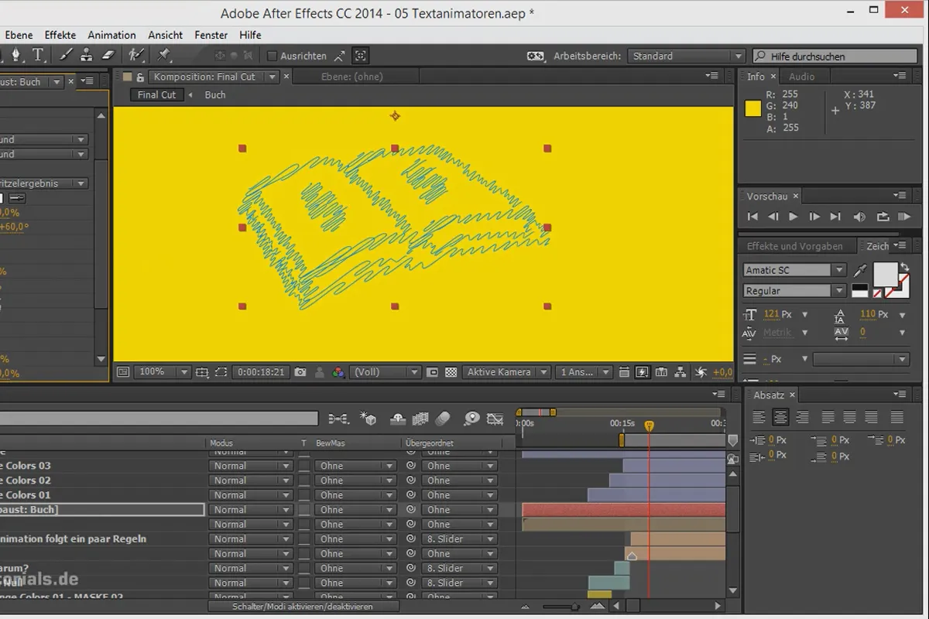Click the text fill color swatch
The height and width of the screenshot is (619, 929).
coord(884,274)
